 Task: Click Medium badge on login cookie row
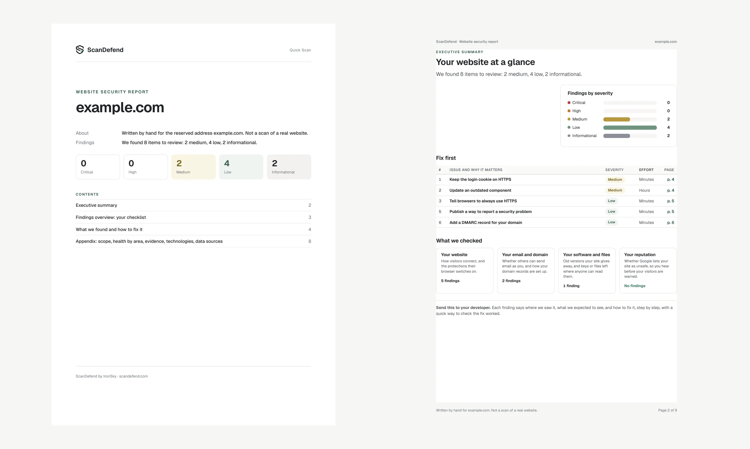point(615,179)
